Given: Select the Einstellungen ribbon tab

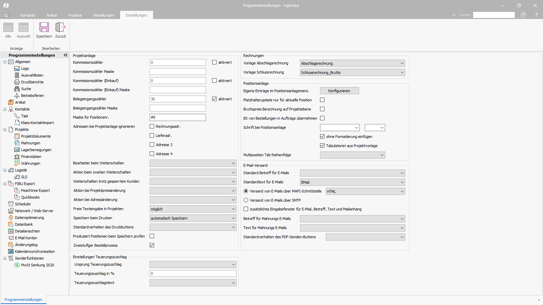Looking at the screenshot, I should click(x=136, y=15).
